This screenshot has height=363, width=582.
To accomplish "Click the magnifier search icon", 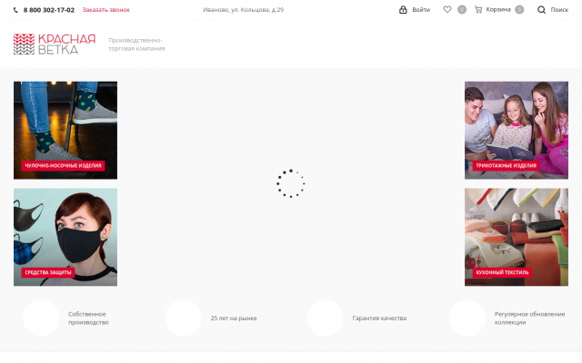I will [x=542, y=10].
